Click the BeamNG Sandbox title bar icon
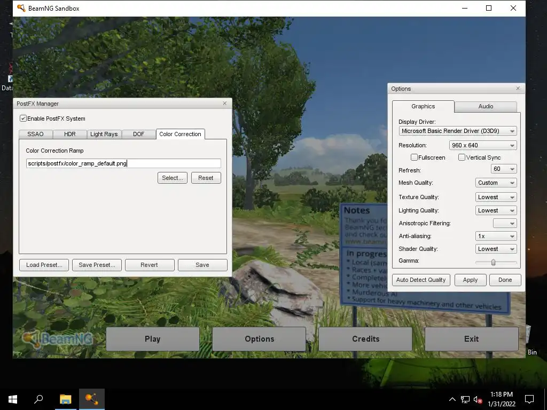The image size is (547, 410). [21, 8]
